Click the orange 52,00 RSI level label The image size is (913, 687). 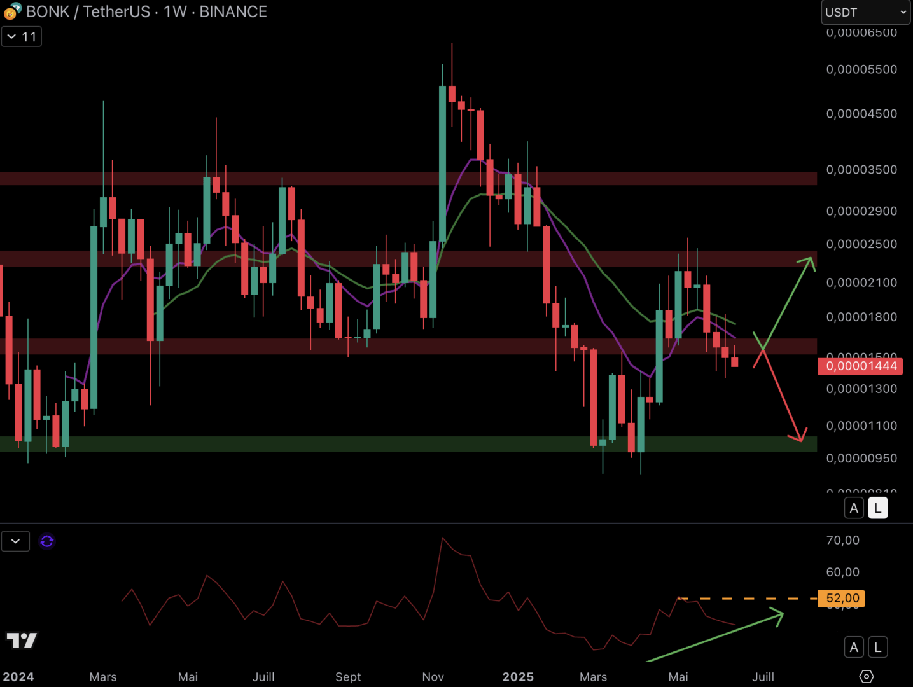(842, 599)
